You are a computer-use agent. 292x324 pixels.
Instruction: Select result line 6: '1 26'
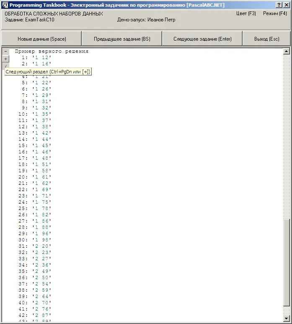pos(36,89)
